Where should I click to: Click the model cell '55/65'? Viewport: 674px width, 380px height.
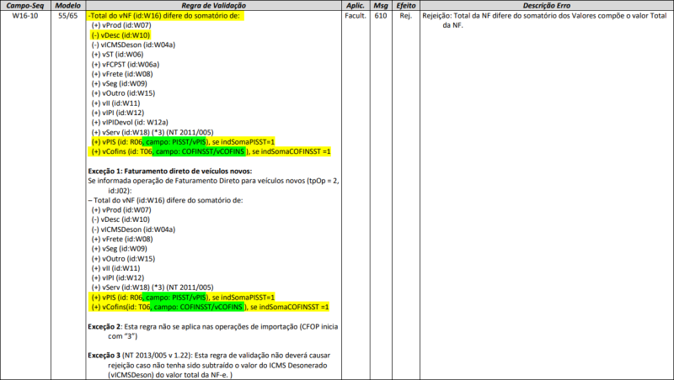(x=68, y=16)
